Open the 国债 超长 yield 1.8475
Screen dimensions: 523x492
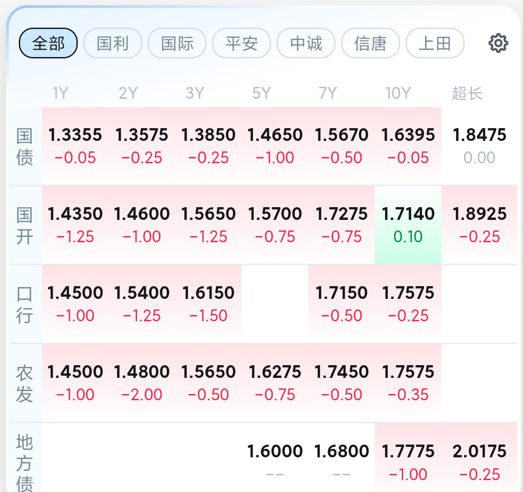(x=479, y=146)
